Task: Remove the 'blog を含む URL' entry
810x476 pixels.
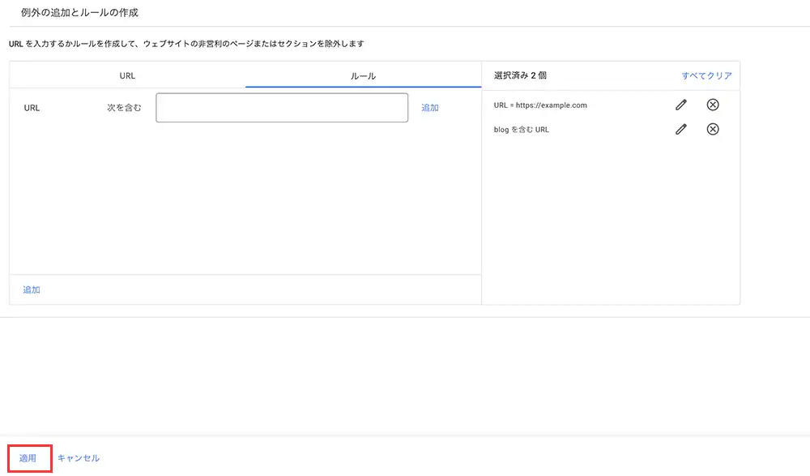Action: click(x=712, y=130)
